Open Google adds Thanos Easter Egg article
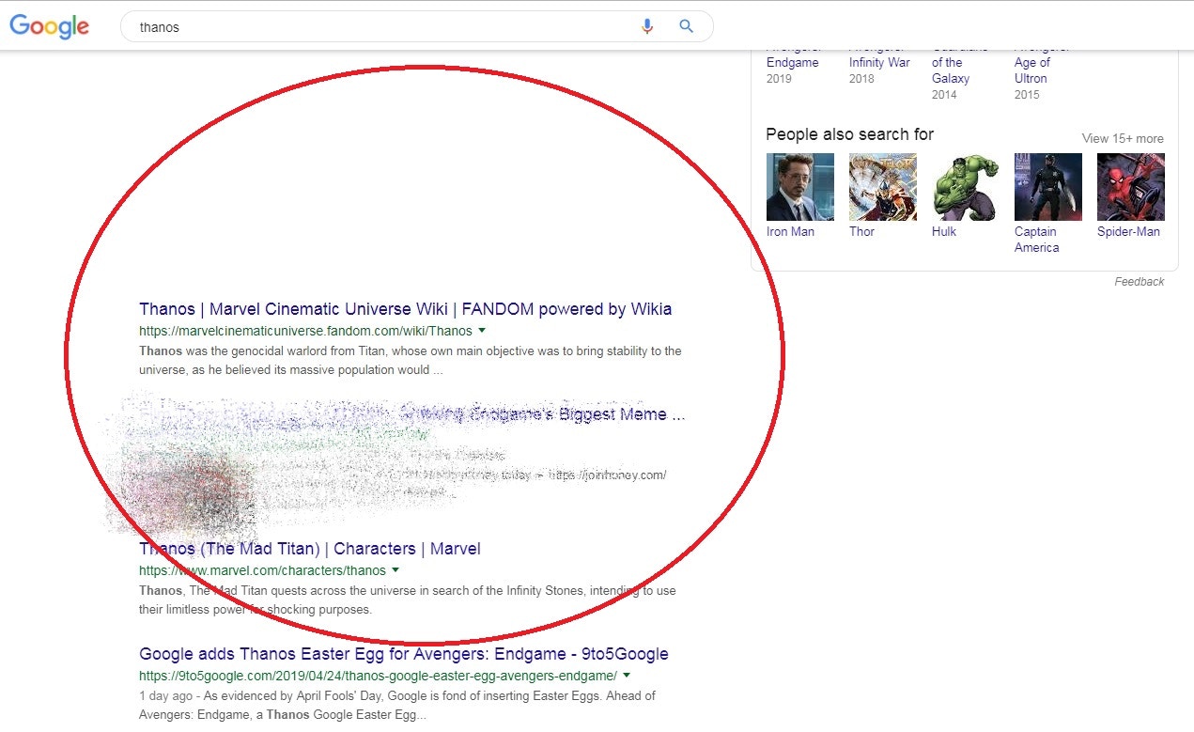 click(x=403, y=654)
